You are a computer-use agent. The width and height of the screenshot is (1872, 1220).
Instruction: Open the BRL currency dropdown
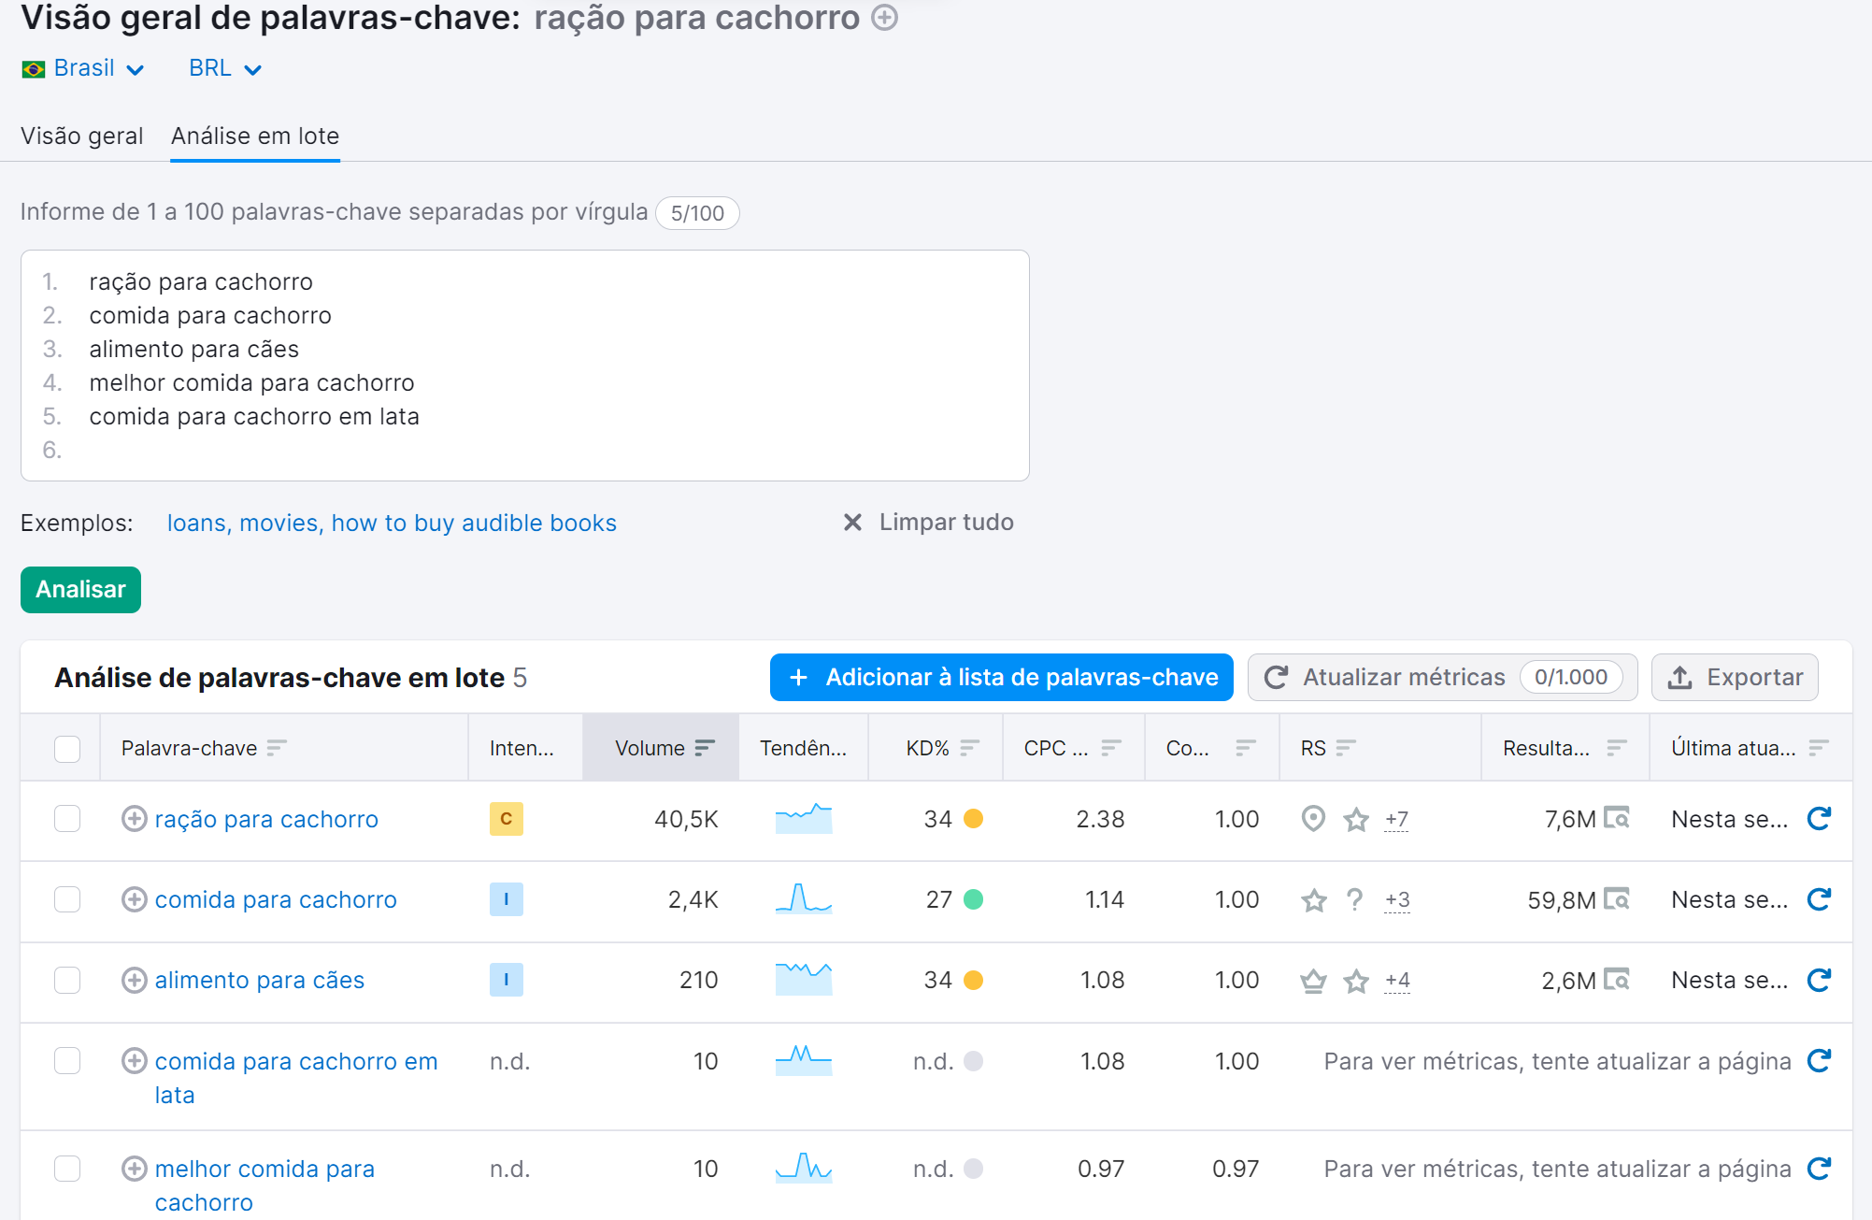222,67
